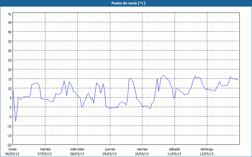Select the date label 10/05/13
This screenshot has height=157, width=252.
click(x=142, y=154)
